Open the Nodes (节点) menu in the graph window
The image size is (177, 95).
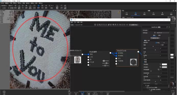tap(75, 22)
